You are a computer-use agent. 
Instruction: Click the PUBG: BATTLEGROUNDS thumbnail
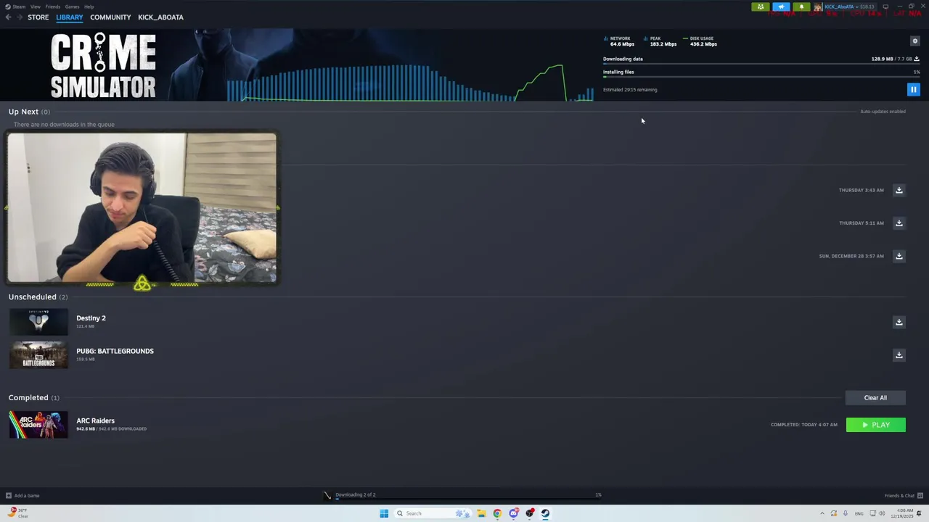[x=38, y=355]
